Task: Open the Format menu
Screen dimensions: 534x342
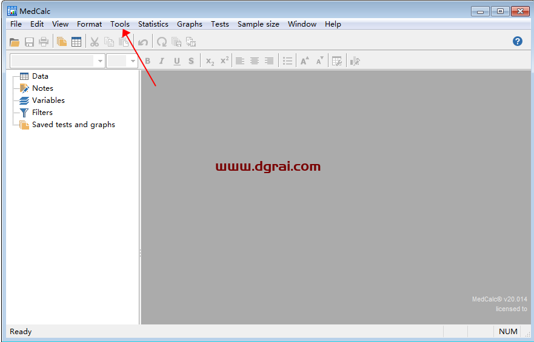Action: click(89, 24)
